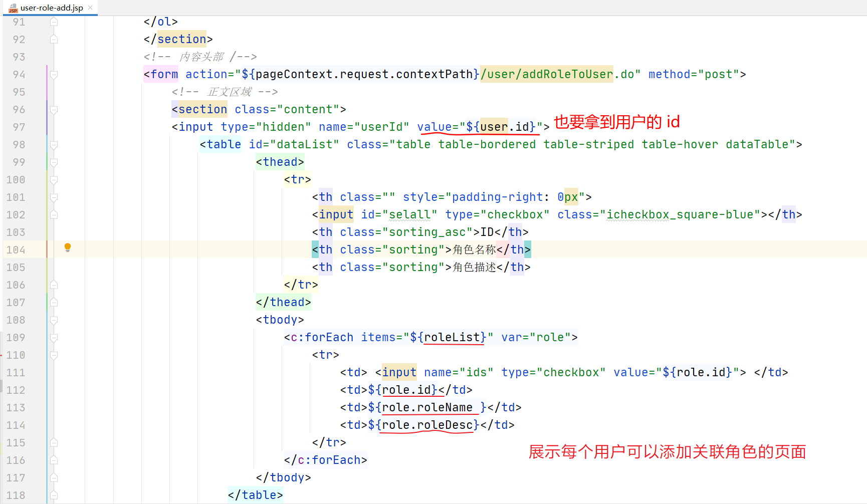
Task: Click the type="hidden" attribute
Action: click(266, 127)
